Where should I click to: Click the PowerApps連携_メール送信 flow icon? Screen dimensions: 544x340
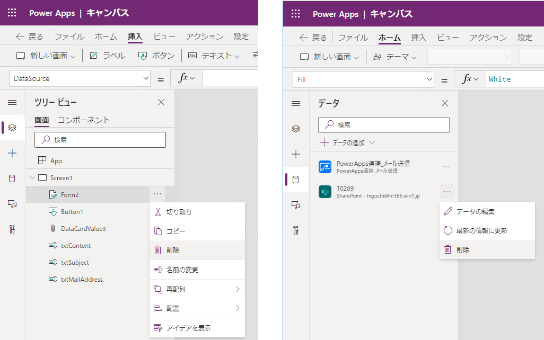[x=325, y=167]
